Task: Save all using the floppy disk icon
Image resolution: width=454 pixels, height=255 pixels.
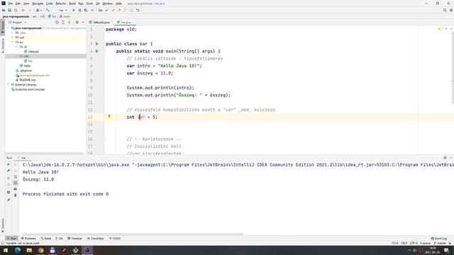Action: pos(9,10)
